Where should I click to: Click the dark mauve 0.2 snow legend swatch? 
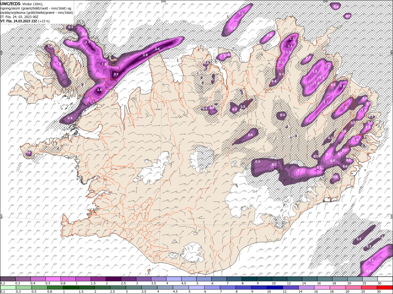(8, 279)
